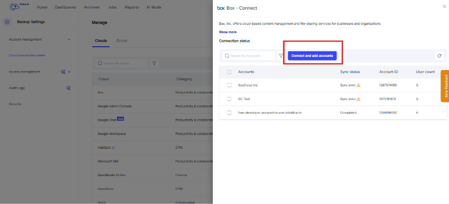Click the SC Test account name
This screenshot has width=449, height=204.
[x=244, y=99]
